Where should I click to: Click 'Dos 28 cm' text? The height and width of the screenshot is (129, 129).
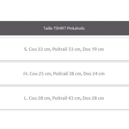coord(93,98)
